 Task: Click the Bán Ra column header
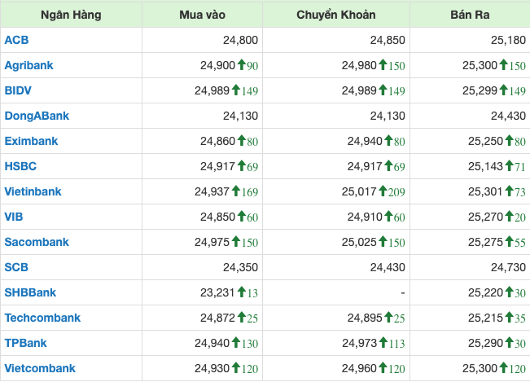[470, 15]
